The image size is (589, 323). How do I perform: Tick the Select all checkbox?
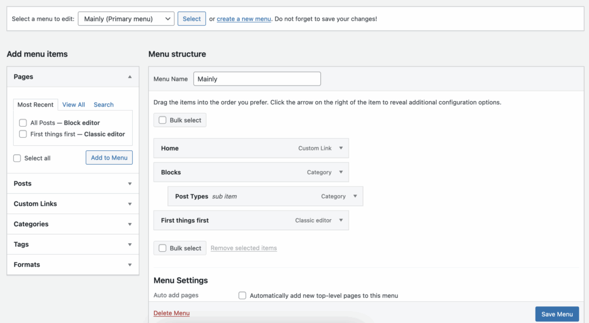17,158
